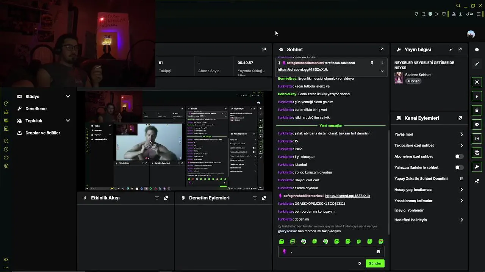Toggle the wrench stream info rail icon
Image resolution: width=485 pixels, height=272 pixels.
point(477,167)
